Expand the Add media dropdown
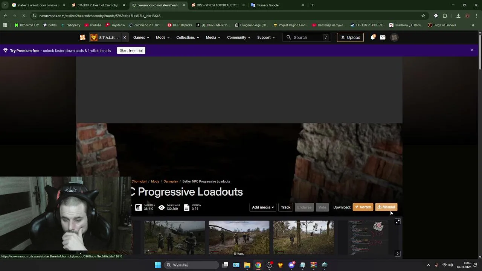The image size is (482, 271). 263,207
